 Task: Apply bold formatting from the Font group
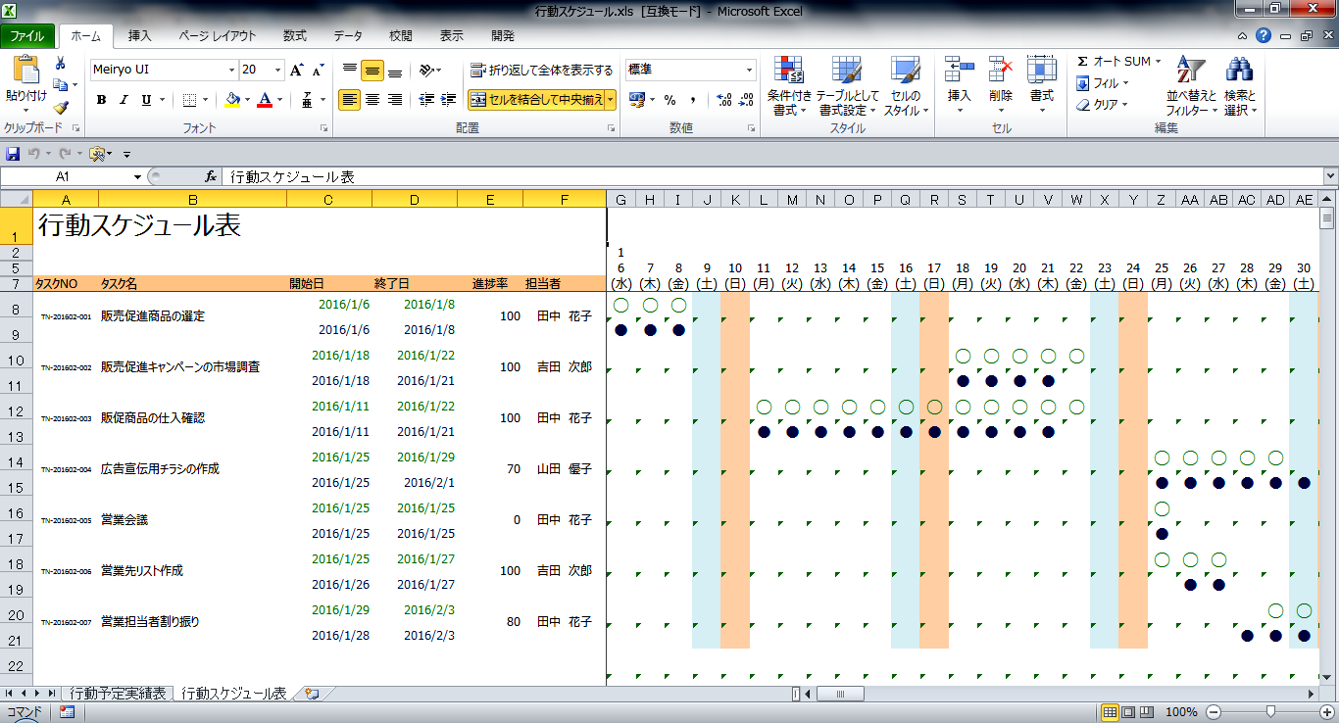point(101,100)
